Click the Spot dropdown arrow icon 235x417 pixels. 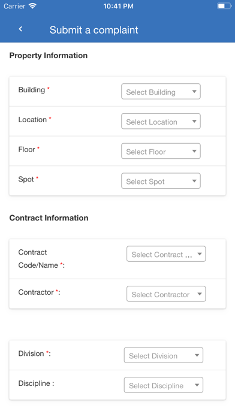point(194,181)
